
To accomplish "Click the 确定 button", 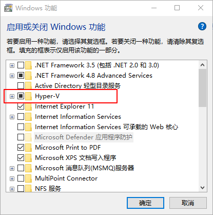I will click(145, 203).
